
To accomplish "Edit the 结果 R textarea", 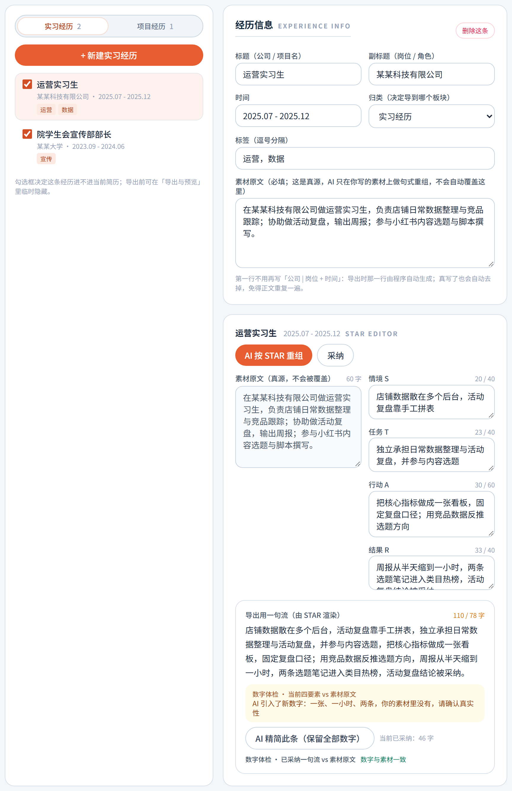I will pos(431,573).
